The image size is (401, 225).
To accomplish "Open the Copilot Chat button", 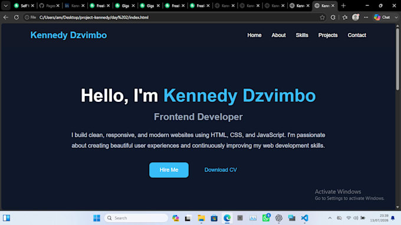I will click(x=382, y=17).
